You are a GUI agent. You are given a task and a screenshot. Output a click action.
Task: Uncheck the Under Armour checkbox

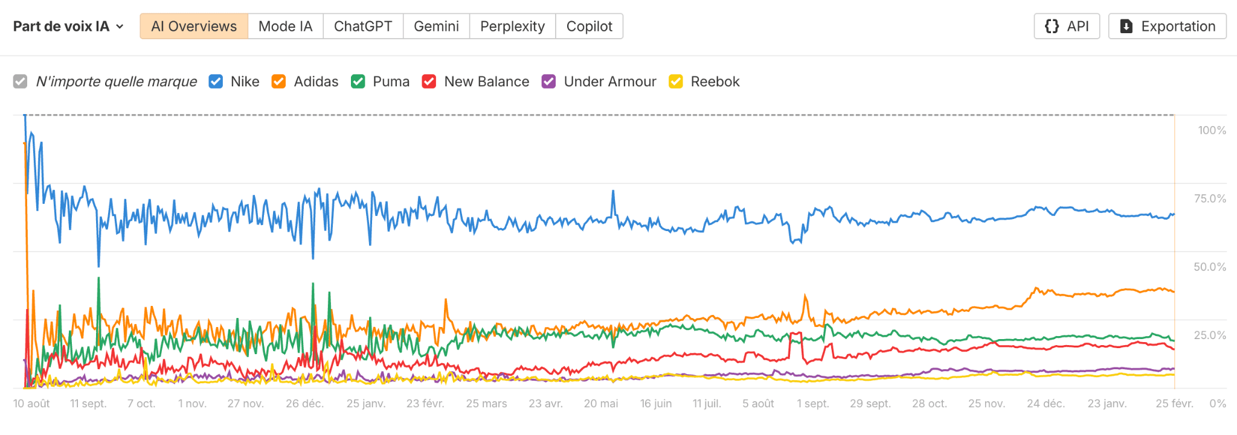[x=548, y=81]
